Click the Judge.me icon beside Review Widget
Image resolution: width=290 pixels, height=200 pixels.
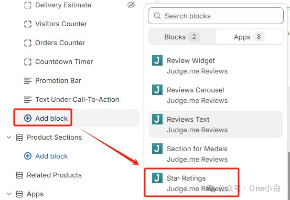(x=157, y=60)
